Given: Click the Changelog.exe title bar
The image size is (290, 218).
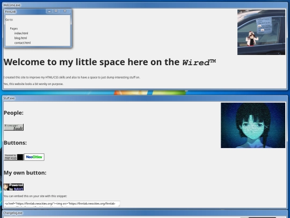Looking at the screenshot, I should point(145,213).
